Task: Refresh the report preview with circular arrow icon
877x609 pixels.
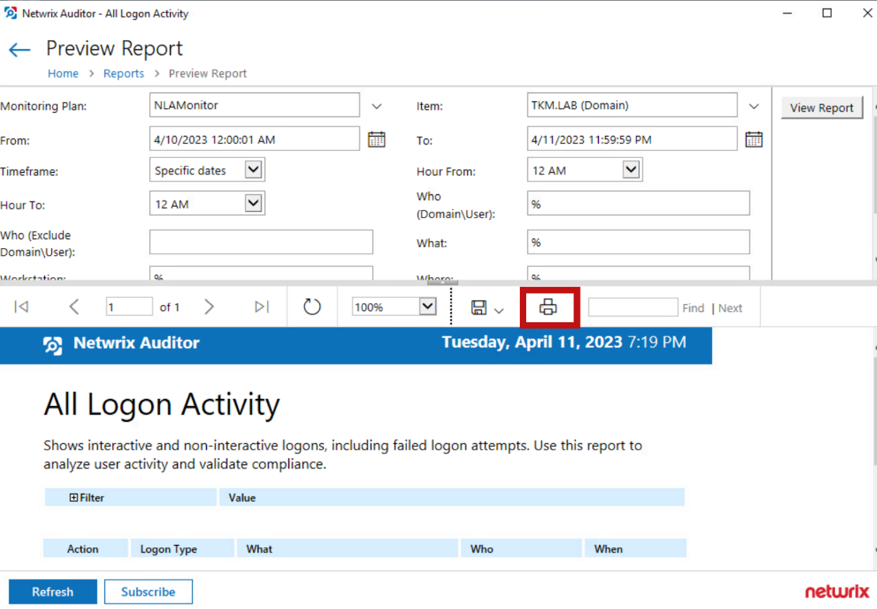Action: (x=312, y=306)
